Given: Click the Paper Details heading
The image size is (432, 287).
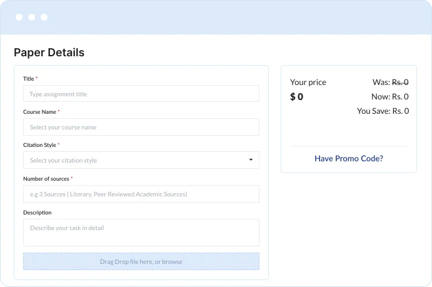Looking at the screenshot, I should point(49,53).
